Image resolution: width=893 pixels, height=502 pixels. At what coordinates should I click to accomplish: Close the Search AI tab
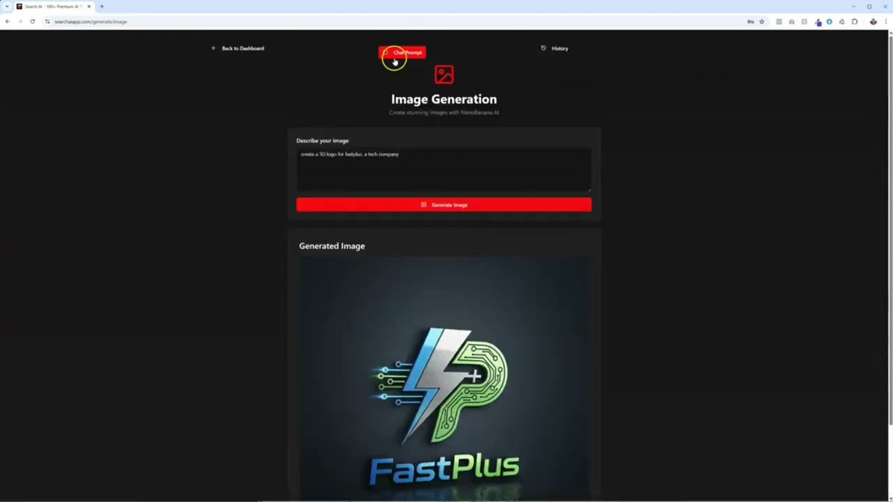pos(89,6)
